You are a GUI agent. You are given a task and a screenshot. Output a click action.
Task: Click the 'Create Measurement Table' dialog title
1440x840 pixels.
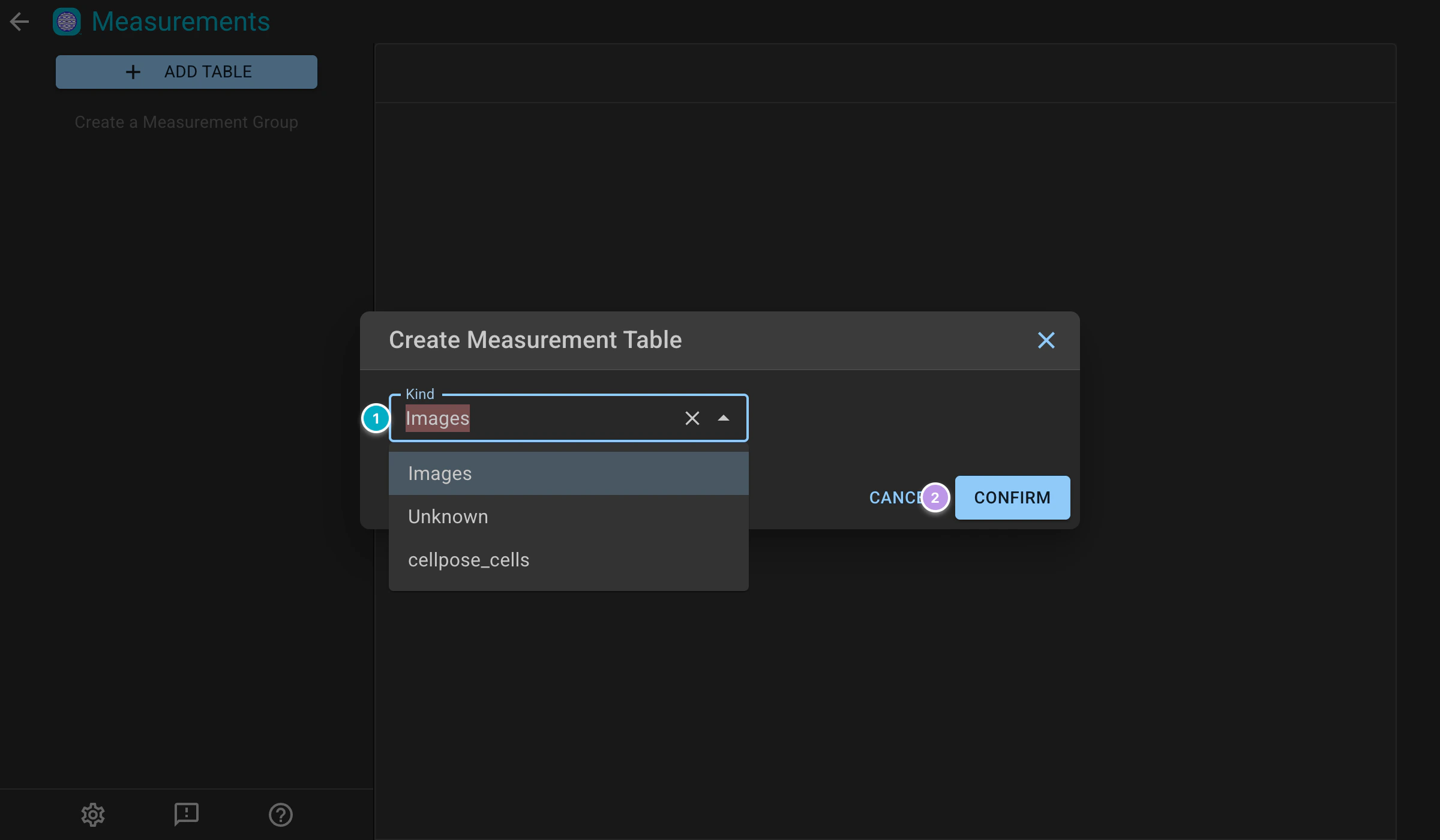point(535,340)
